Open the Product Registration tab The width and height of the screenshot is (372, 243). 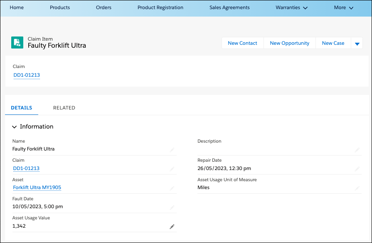coord(160,7)
